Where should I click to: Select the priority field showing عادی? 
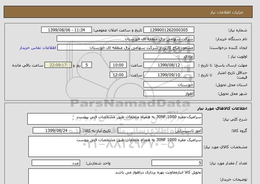pos(169,56)
